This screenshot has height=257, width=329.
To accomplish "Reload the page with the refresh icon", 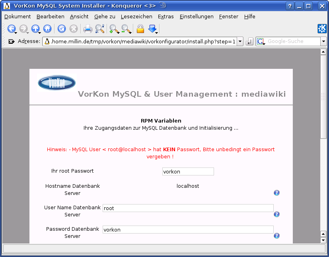I will [x=62, y=29].
